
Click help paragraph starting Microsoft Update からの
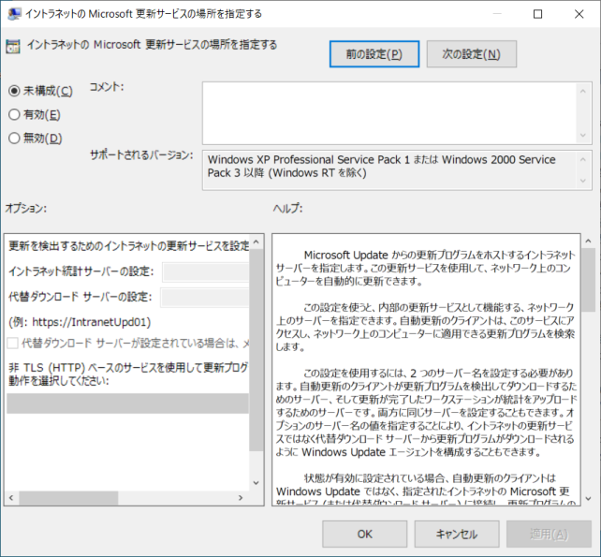(425, 268)
